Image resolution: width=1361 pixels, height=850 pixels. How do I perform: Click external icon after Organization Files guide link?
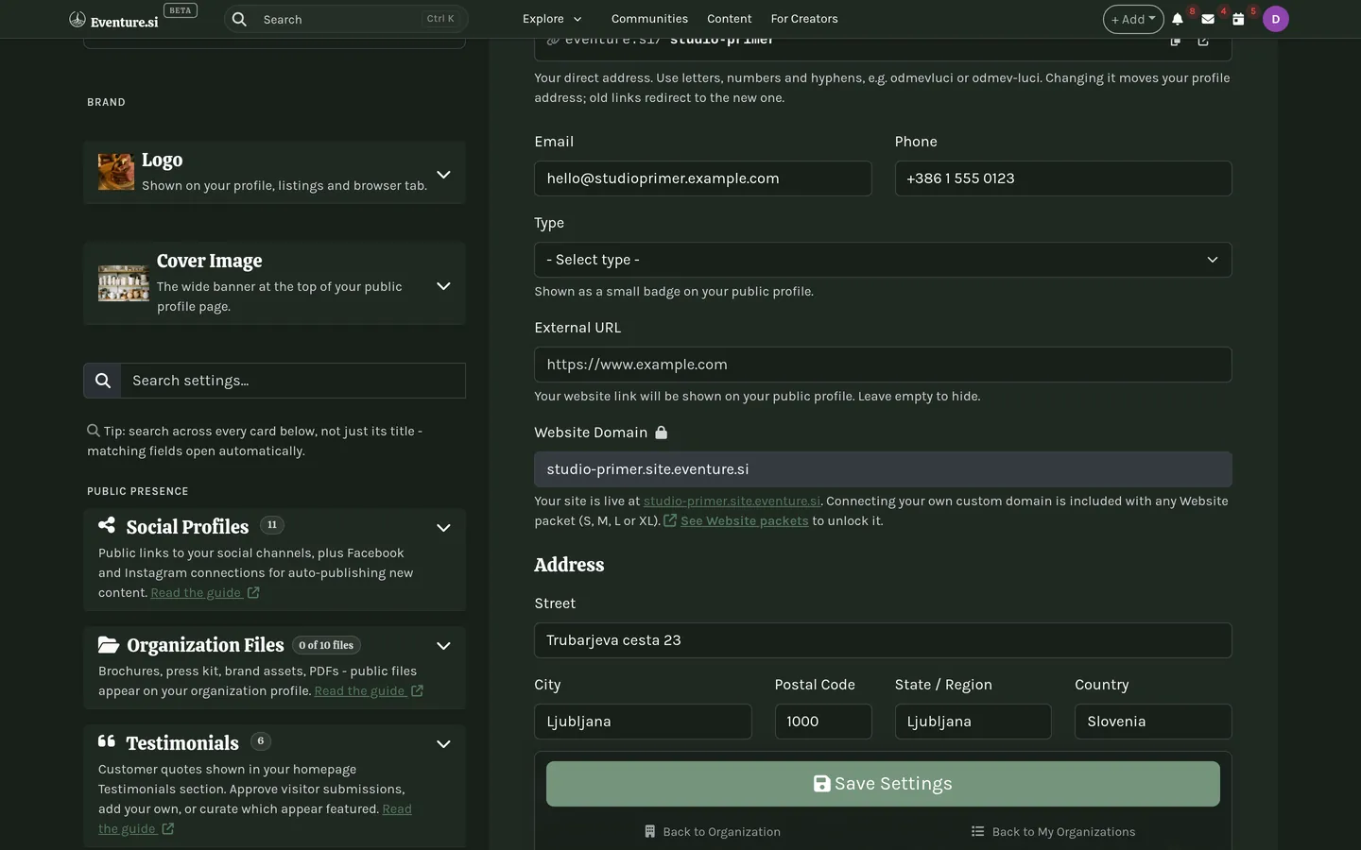[x=417, y=690]
